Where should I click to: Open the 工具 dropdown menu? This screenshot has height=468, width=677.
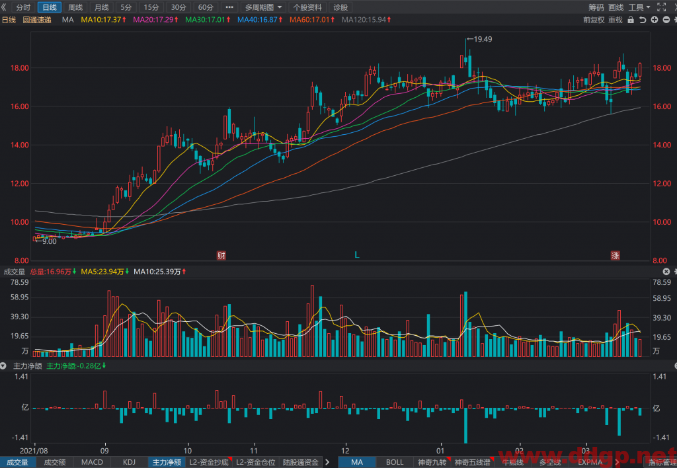[x=639, y=7]
